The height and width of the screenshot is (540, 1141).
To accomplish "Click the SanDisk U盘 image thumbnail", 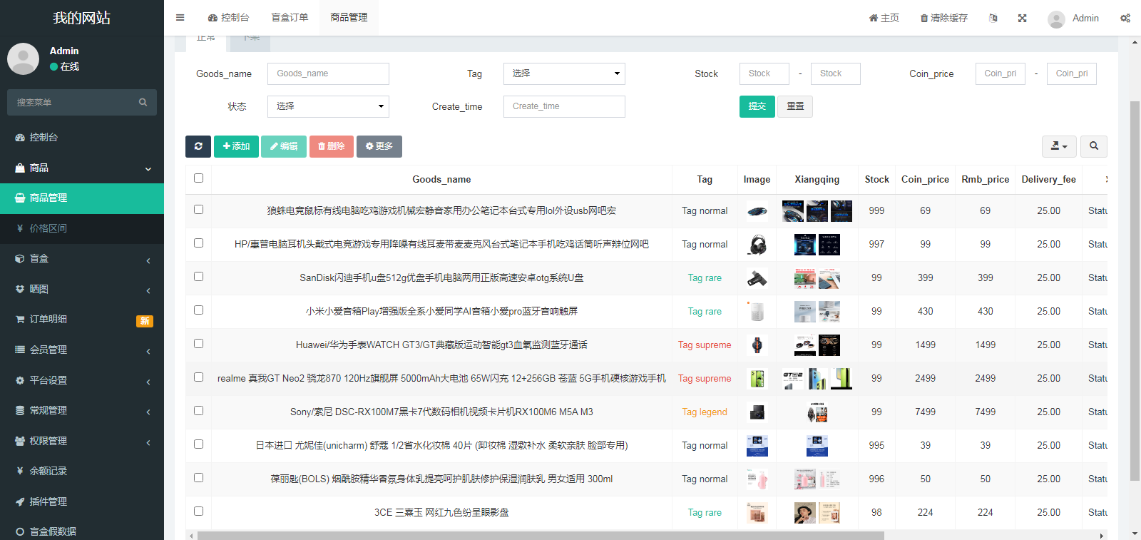I will click(x=757, y=278).
